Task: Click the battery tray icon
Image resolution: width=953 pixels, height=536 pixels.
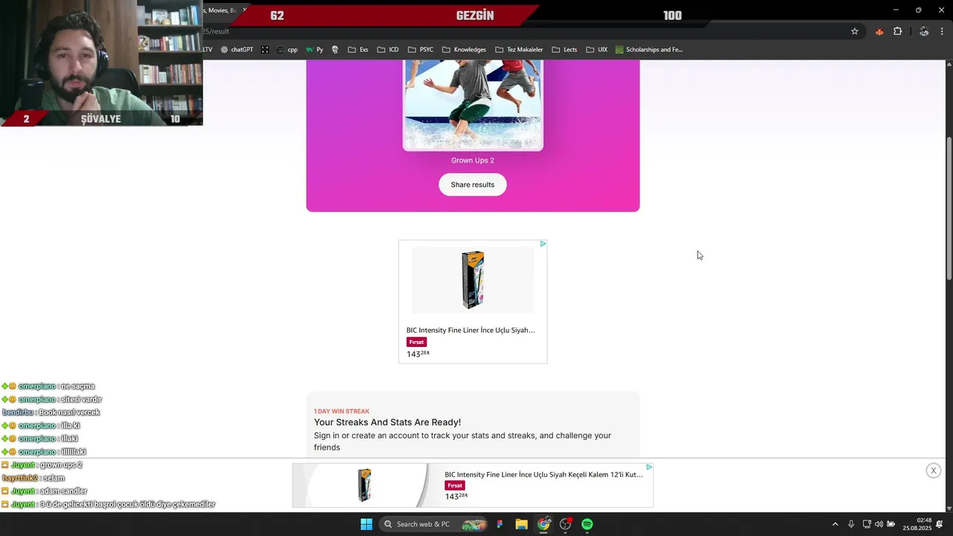Action: 890,524
